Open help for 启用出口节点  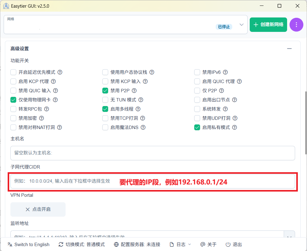tap(235, 100)
